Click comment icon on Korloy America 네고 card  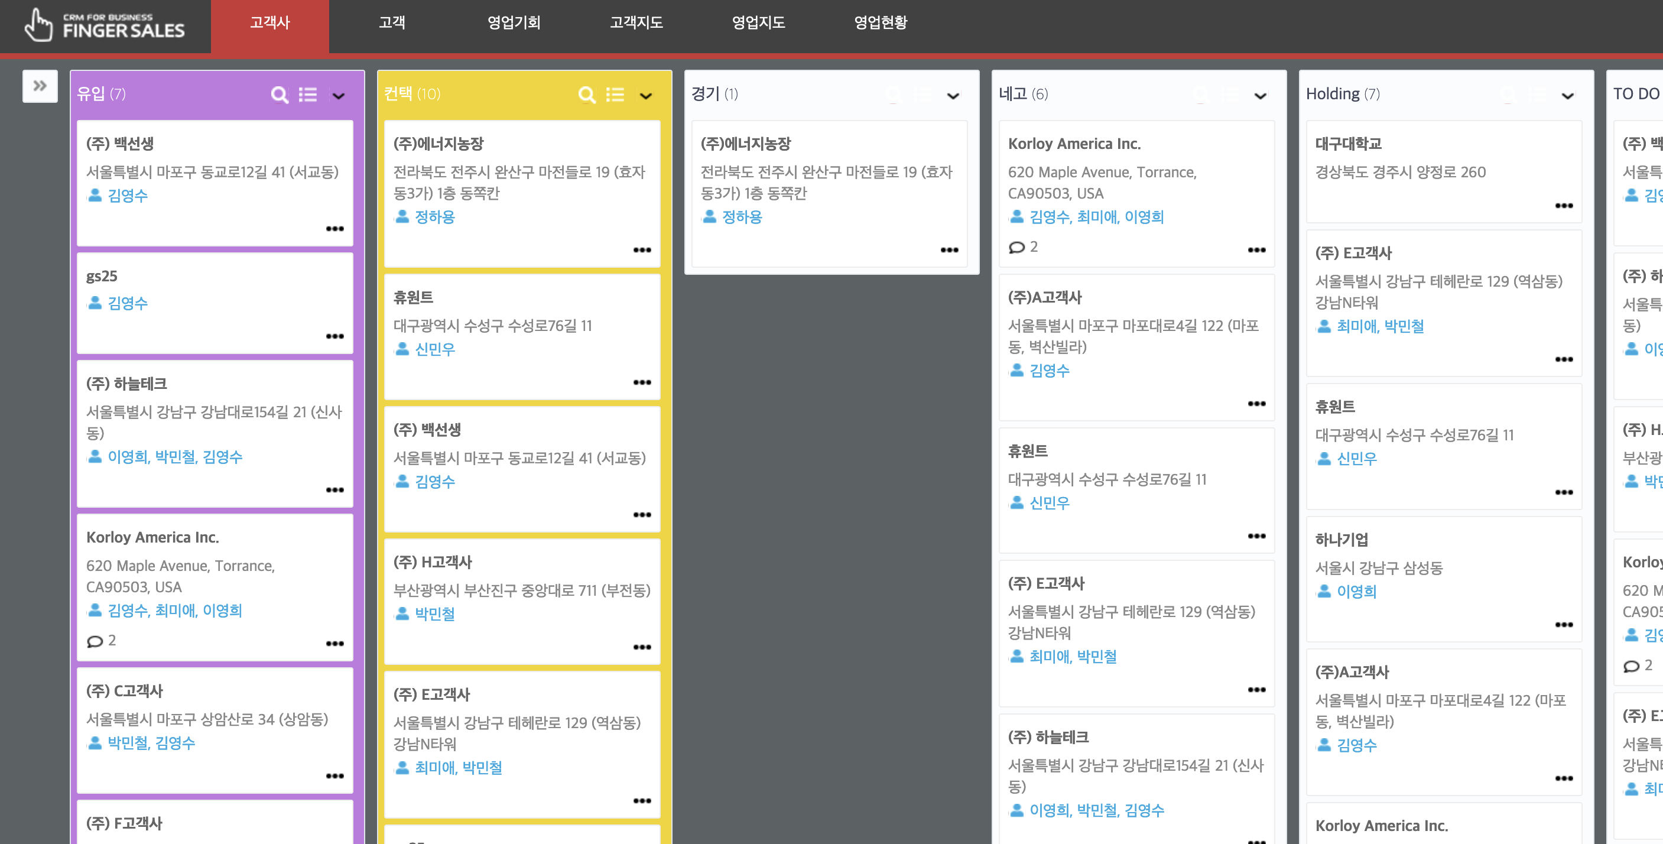click(1017, 247)
